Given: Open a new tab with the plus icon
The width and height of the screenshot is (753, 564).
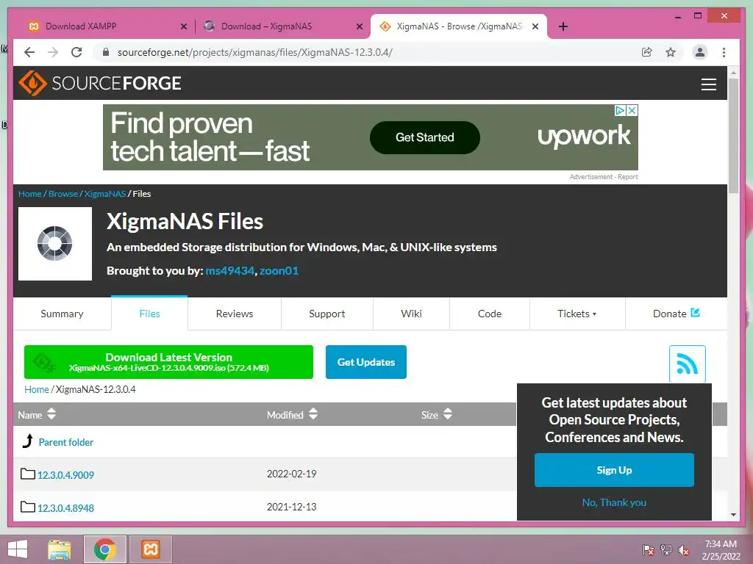Looking at the screenshot, I should coord(563,26).
